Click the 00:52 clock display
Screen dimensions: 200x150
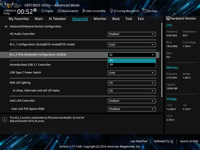(25, 12)
